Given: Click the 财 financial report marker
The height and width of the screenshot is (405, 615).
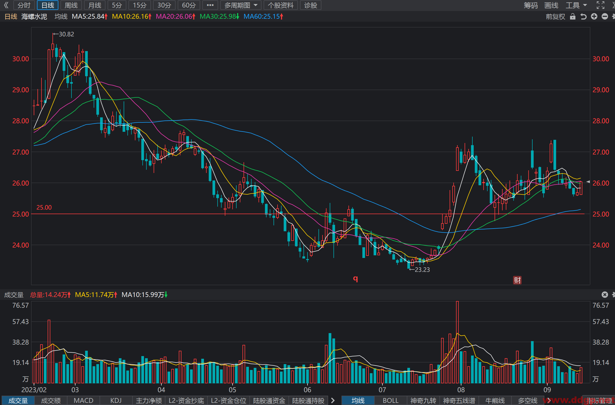Looking at the screenshot, I should pos(517,280).
